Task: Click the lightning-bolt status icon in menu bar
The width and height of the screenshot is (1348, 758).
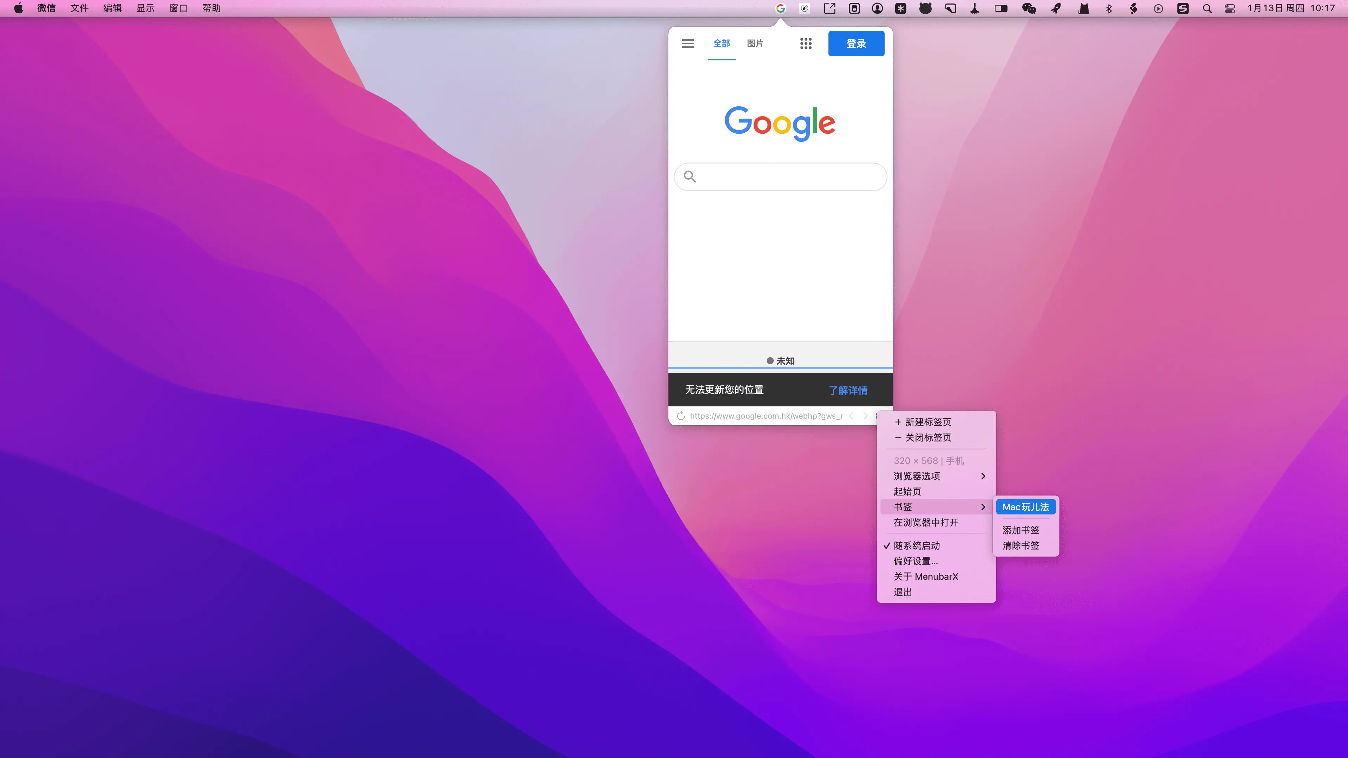Action: pyautogui.click(x=1134, y=8)
